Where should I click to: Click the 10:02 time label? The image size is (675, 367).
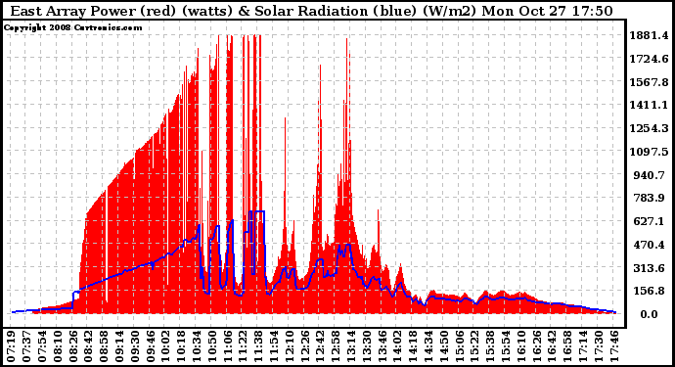166,346
